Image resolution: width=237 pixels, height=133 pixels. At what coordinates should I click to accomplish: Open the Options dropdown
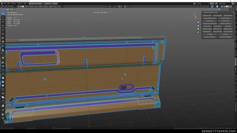point(233,9)
